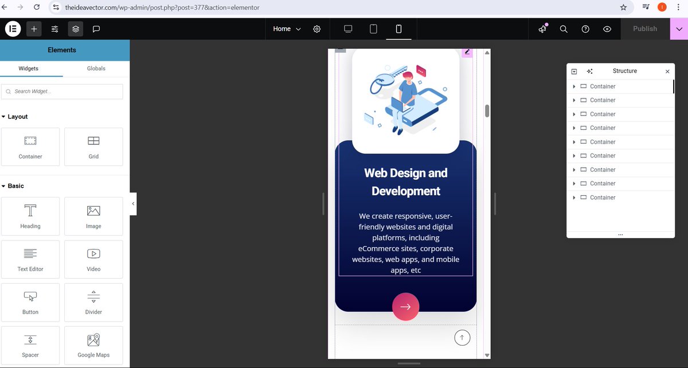This screenshot has height=368, width=688.
Task: Open the Publish options dropdown arrow
Action: [679, 29]
